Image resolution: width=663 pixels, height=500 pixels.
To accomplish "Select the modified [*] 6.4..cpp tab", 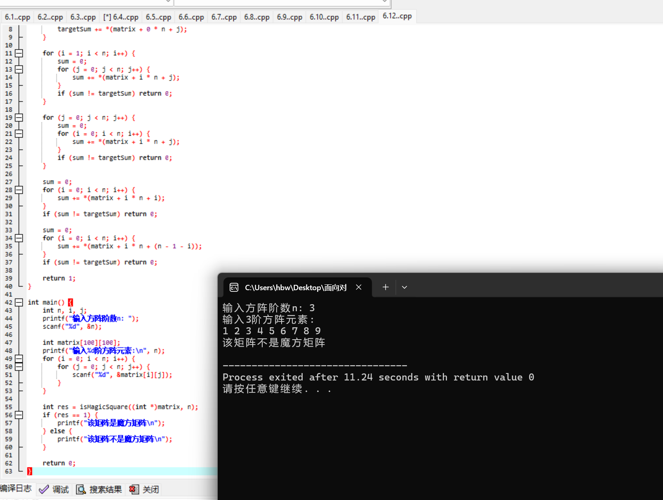I will (121, 17).
